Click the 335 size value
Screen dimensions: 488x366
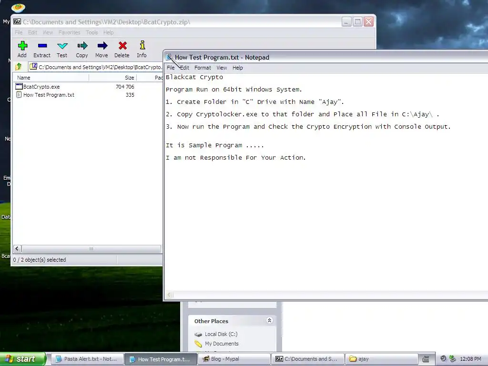[130, 95]
